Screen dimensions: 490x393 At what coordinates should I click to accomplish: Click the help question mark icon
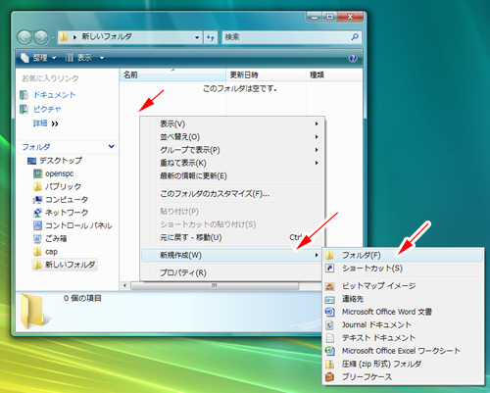click(353, 58)
